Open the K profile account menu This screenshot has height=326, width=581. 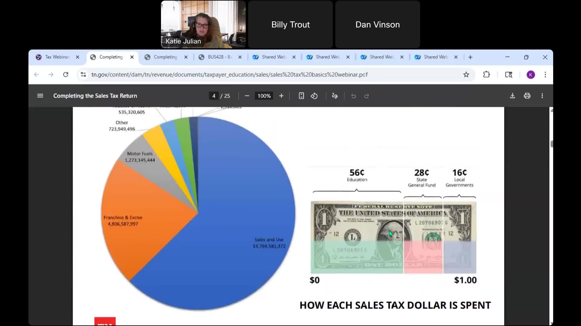tap(531, 75)
